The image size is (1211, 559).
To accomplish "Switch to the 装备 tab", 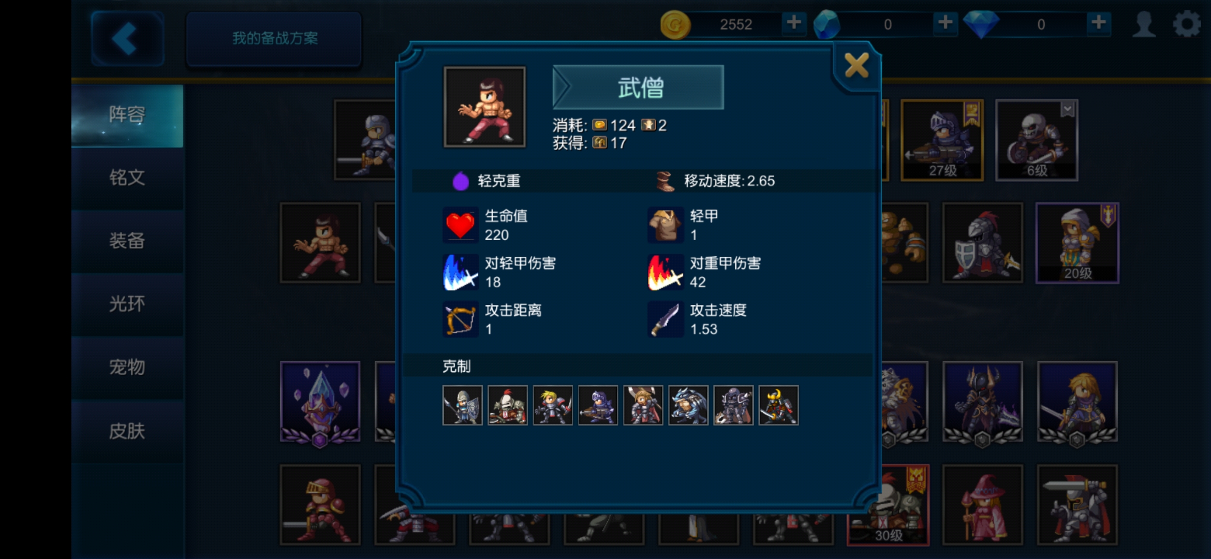I will (x=127, y=241).
